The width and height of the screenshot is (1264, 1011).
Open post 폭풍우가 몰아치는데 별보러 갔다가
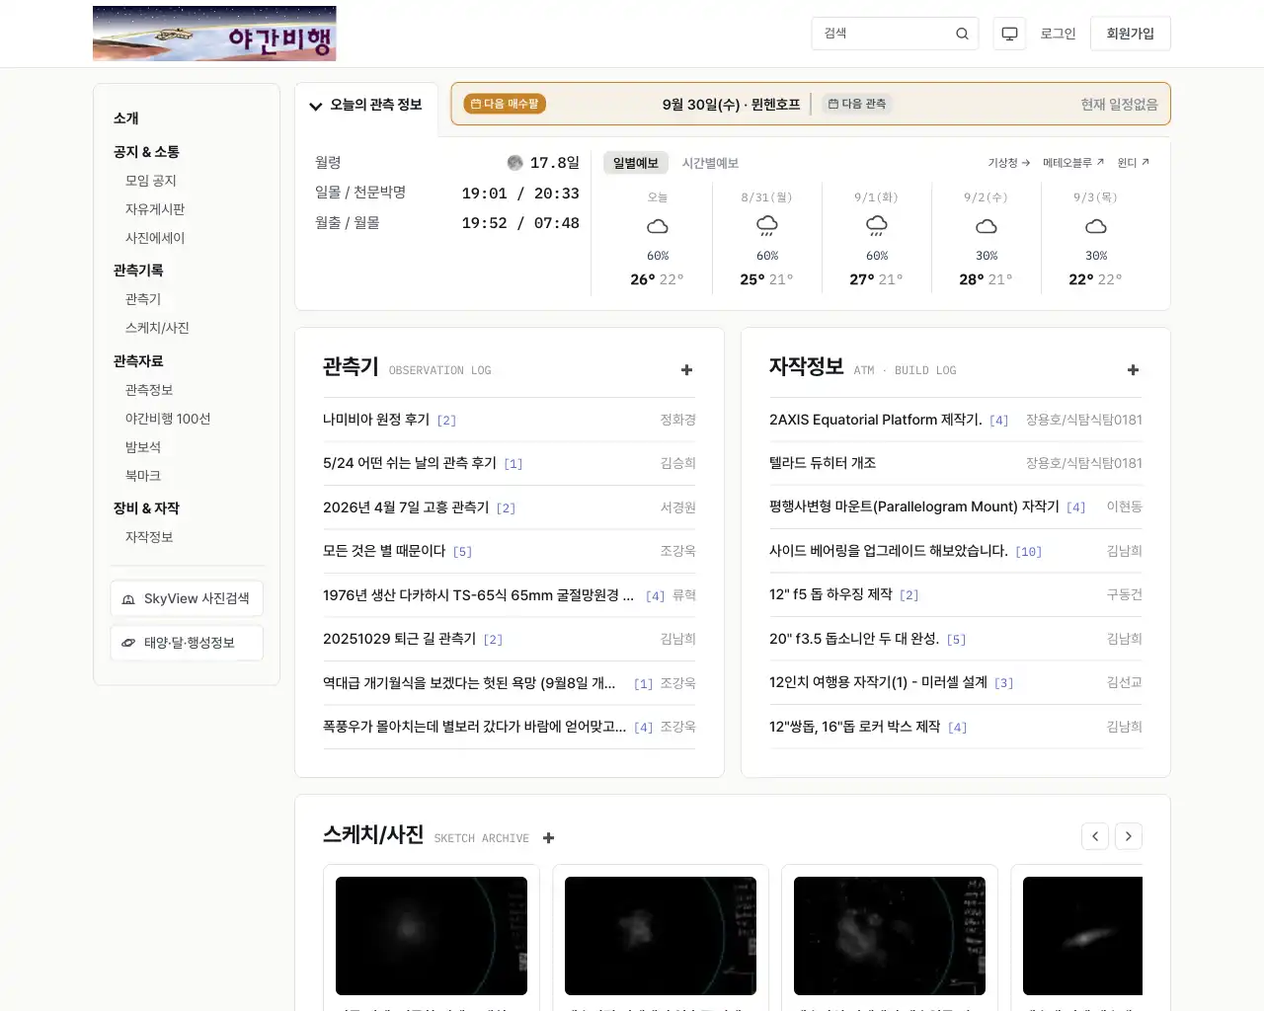click(475, 727)
